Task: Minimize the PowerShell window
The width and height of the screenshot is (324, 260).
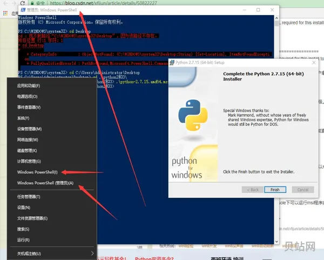Action: coord(245,10)
